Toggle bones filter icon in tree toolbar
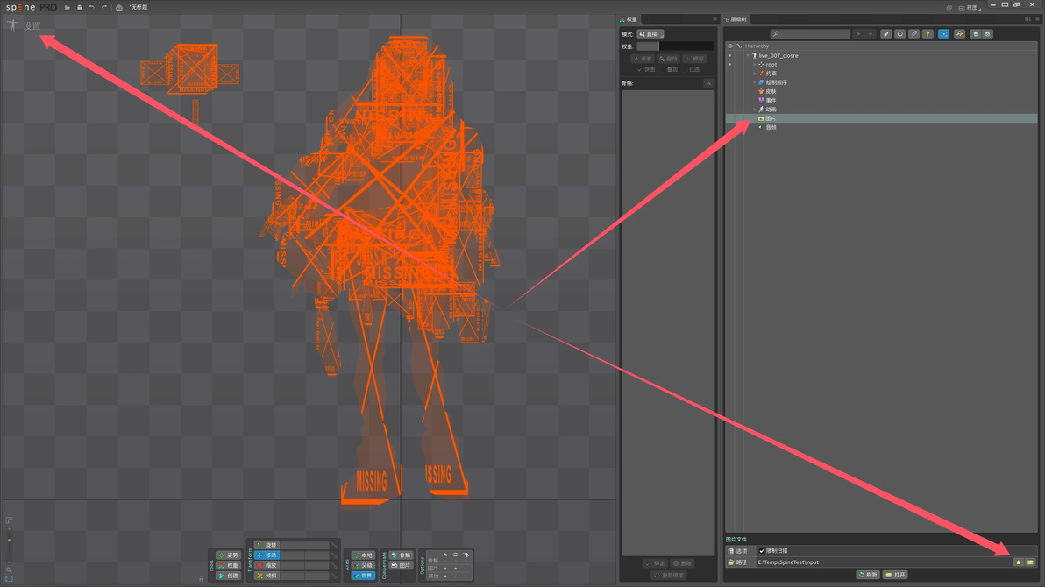Screen dimensions: 1045x587 (885, 34)
